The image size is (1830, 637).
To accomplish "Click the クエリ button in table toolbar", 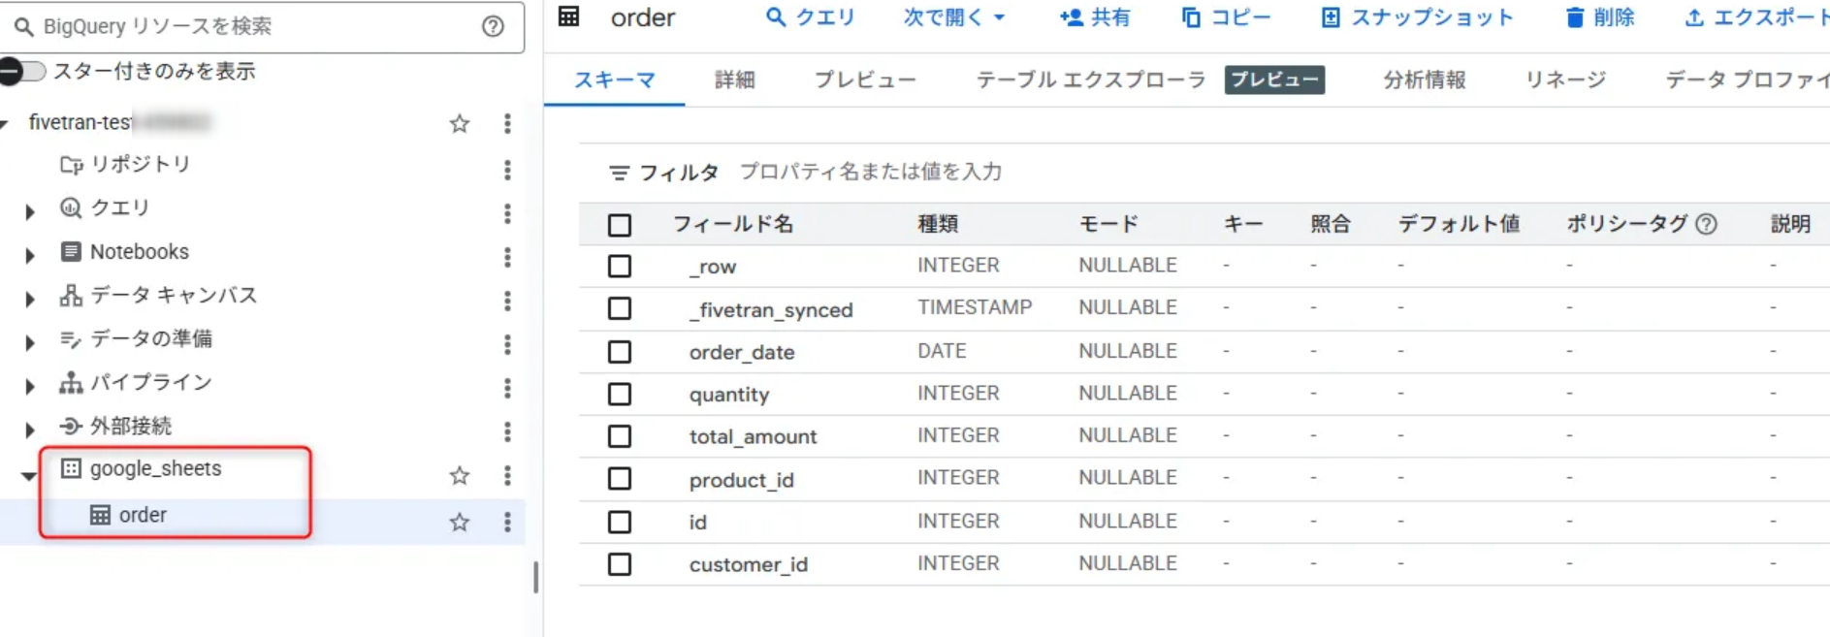I will pos(811,17).
